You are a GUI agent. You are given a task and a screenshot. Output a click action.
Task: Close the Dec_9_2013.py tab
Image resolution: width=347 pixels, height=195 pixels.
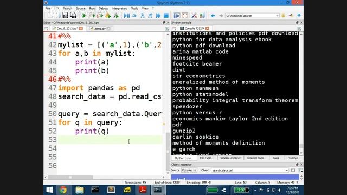81,29
